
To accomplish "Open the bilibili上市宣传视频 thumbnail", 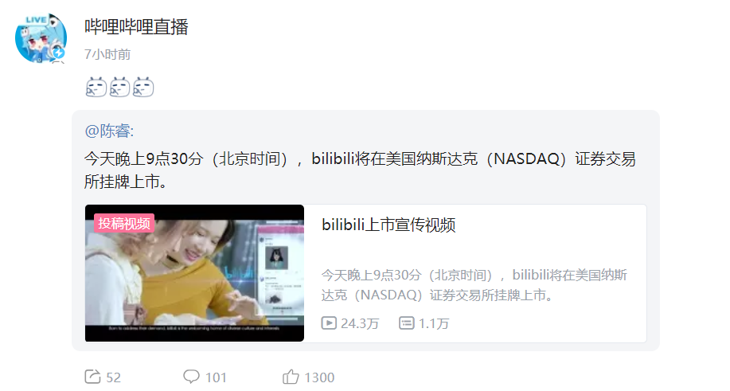I will tap(194, 273).
